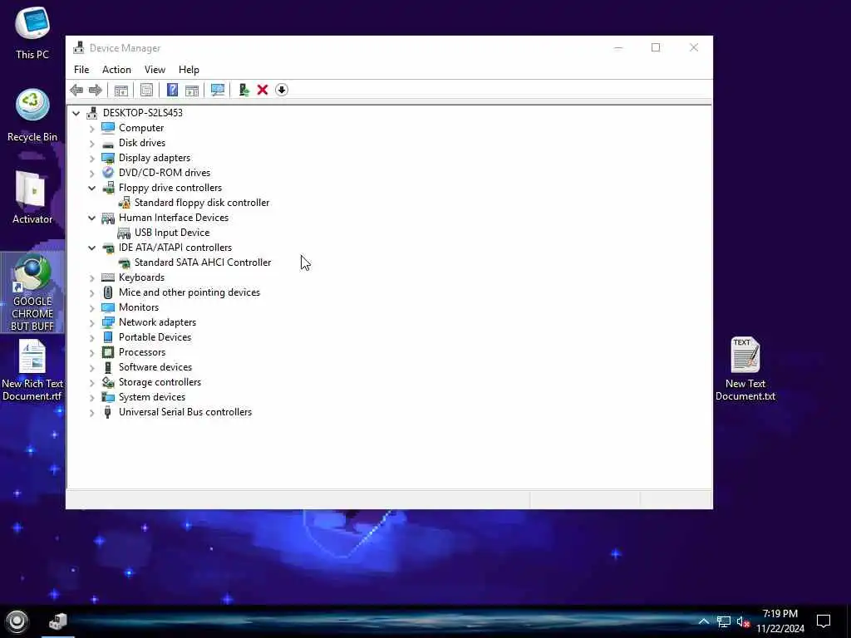This screenshot has width=851, height=638.
Task: Expand the System devices category
Action: click(x=91, y=398)
